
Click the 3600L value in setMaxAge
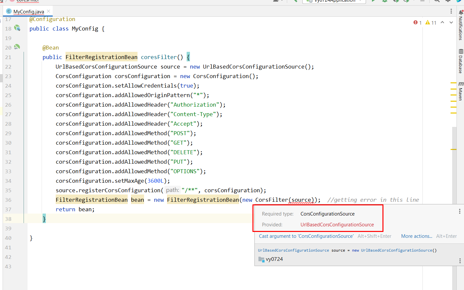click(156, 181)
